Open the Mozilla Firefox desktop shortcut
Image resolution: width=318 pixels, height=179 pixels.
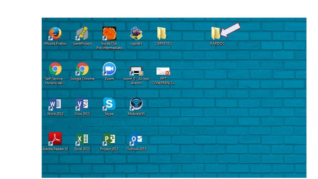tap(55, 34)
